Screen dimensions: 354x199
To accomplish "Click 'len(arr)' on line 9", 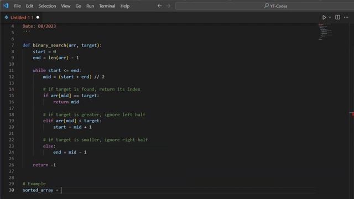I will 58,57.
